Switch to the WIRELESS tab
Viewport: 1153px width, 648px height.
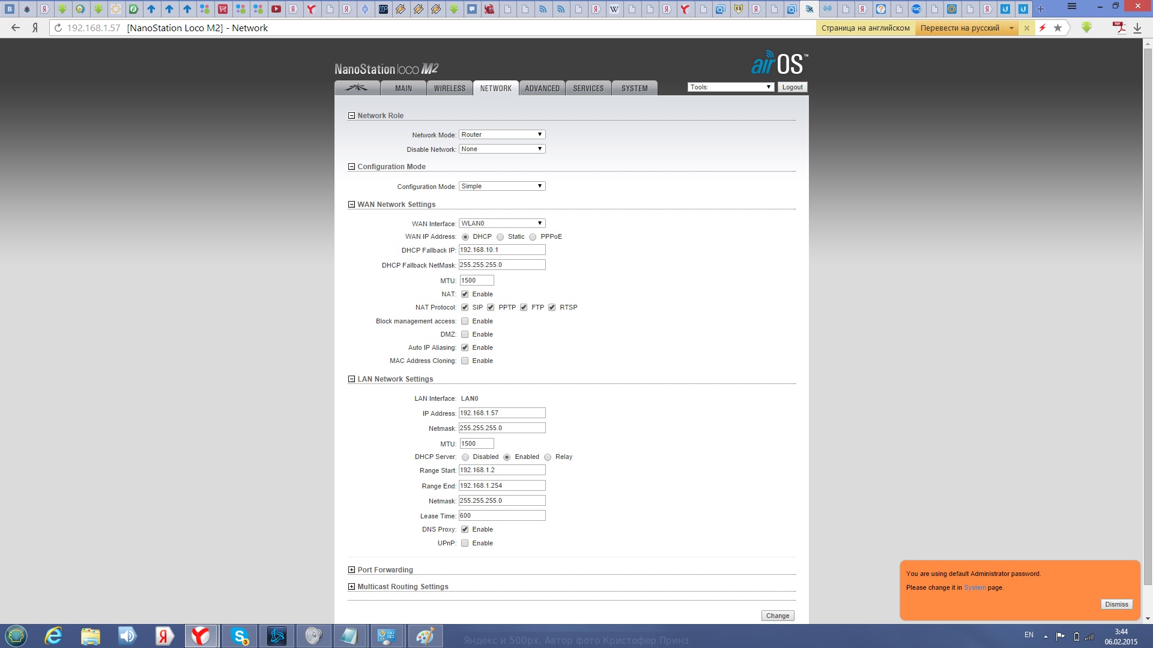[x=450, y=88]
